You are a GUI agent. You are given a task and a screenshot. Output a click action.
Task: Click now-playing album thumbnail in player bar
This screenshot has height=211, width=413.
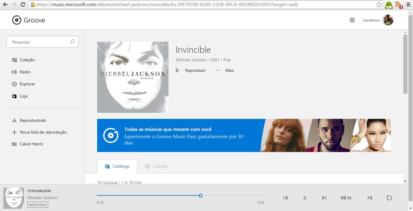14,198
